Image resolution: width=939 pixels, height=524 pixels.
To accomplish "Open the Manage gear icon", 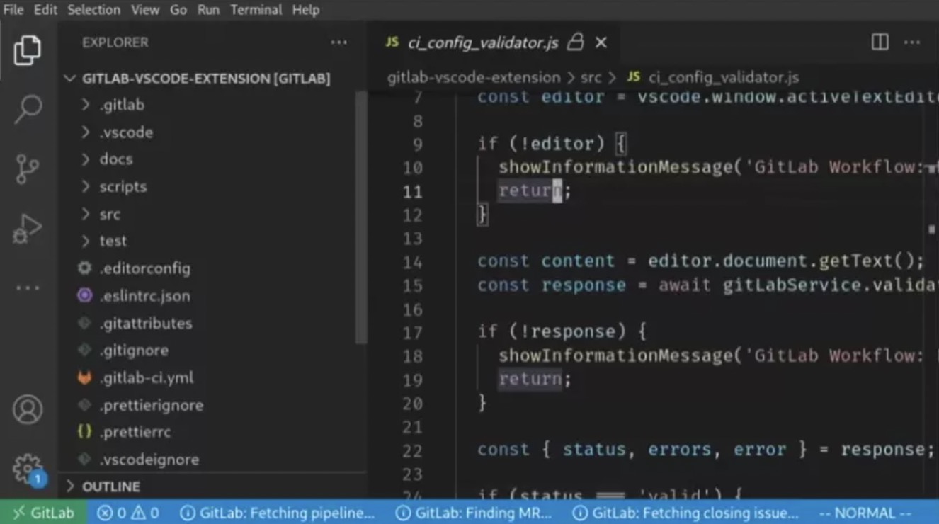I will coord(27,468).
